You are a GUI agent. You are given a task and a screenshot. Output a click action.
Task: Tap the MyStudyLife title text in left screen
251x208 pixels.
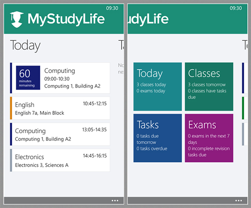click(66, 20)
